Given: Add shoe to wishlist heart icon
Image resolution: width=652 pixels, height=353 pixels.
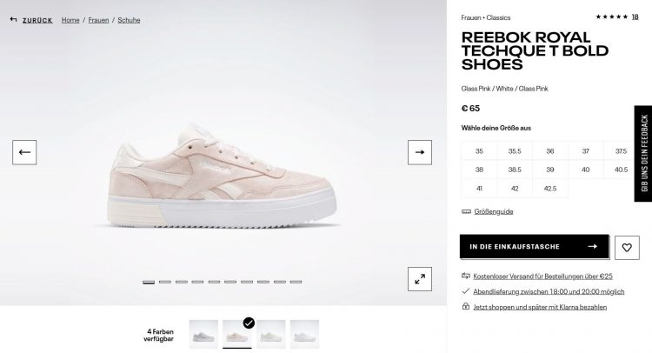Looking at the screenshot, I should click(627, 248).
